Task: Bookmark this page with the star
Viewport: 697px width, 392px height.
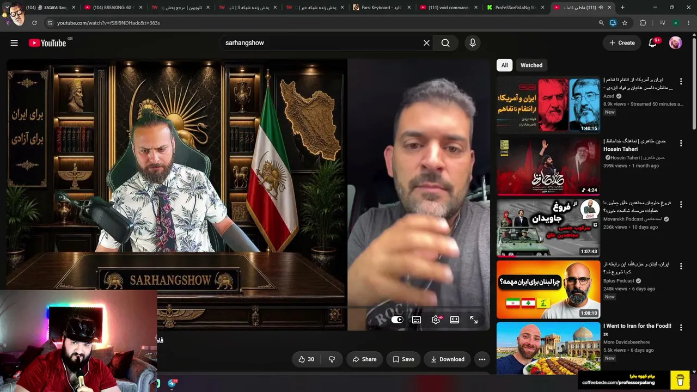Action: 625,23
